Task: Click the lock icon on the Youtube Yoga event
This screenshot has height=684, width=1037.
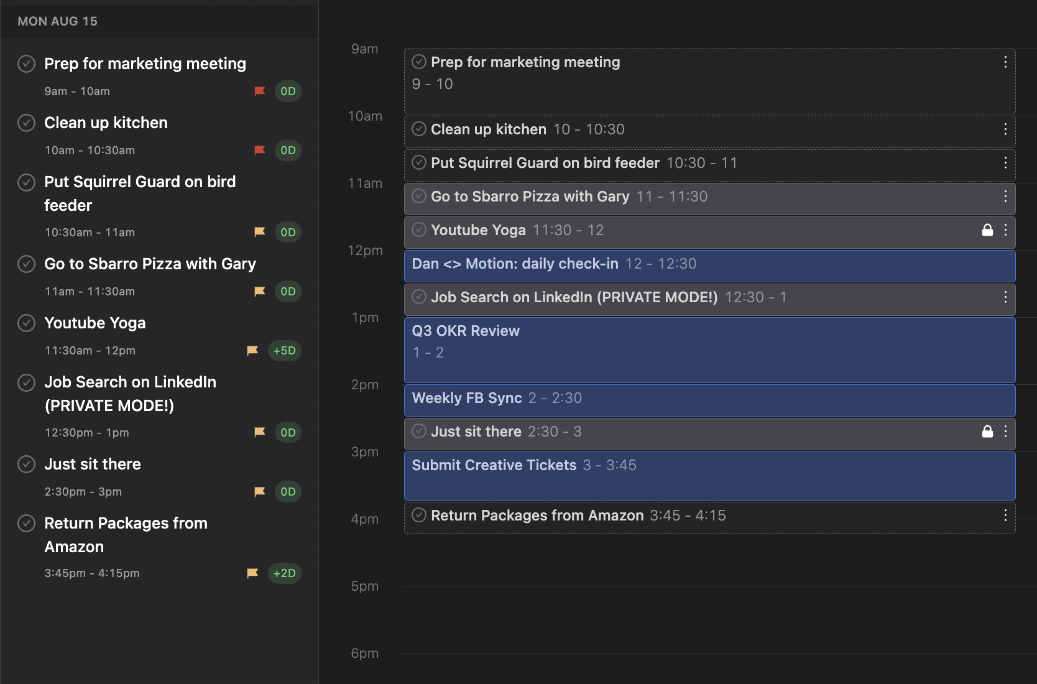Action: point(988,230)
